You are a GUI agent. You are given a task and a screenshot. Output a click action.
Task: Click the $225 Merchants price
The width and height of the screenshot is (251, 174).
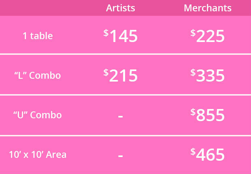(x=208, y=36)
